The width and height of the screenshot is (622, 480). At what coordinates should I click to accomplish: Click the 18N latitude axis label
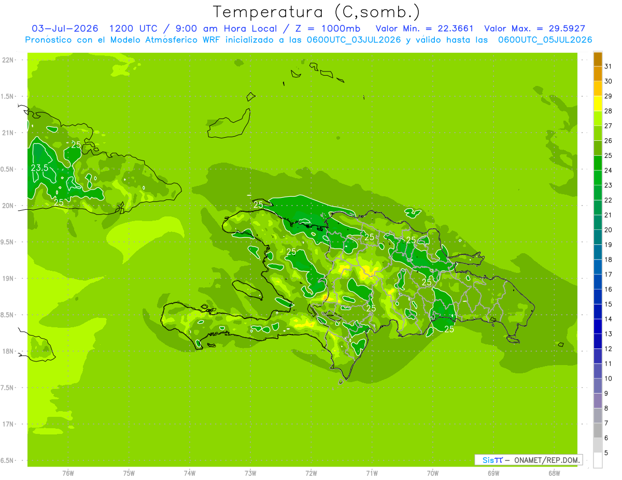click(x=8, y=351)
